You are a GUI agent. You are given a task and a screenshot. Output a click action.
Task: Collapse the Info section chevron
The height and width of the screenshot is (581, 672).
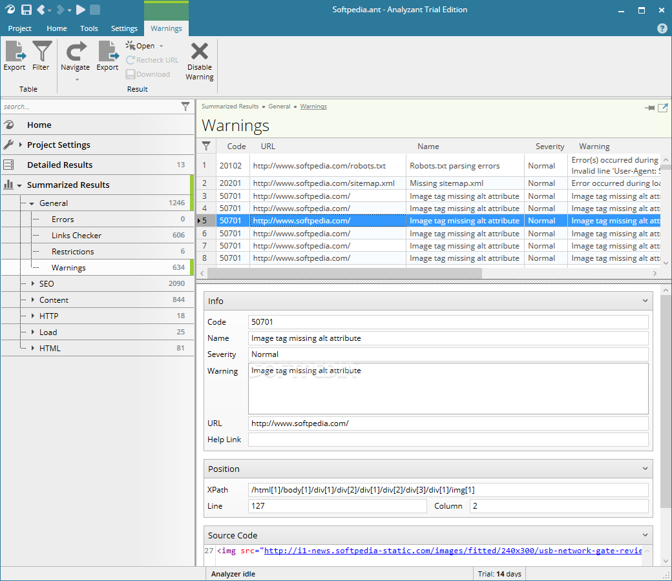click(645, 301)
